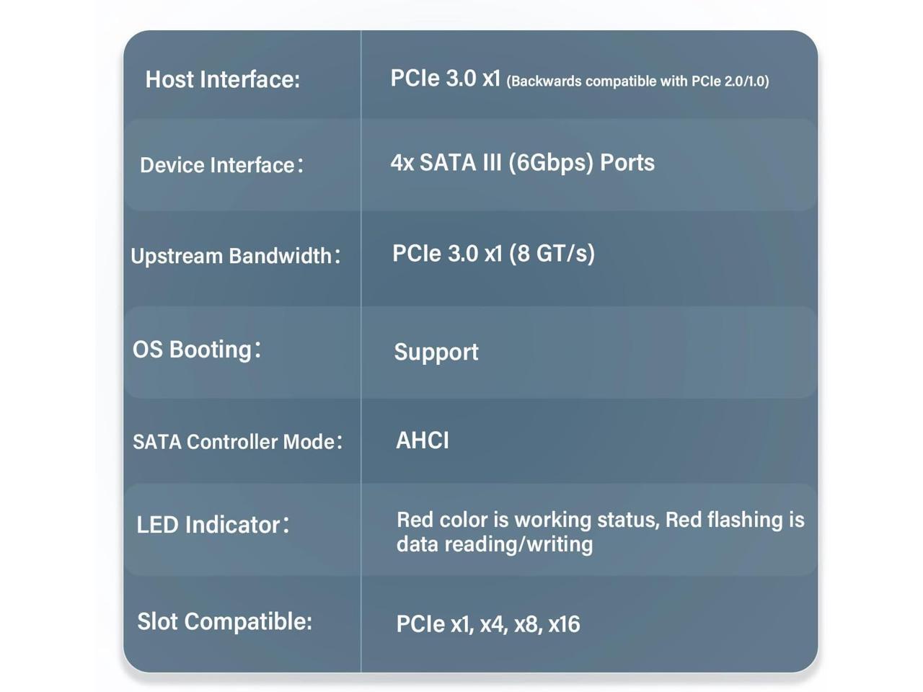Click the "Upstream Bandwidth:" label
This screenshot has width=923, height=692.
click(x=235, y=256)
